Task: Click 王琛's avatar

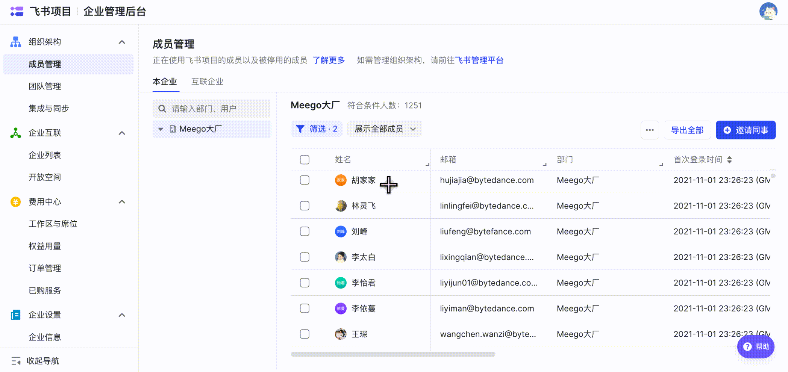Action: coord(341,334)
